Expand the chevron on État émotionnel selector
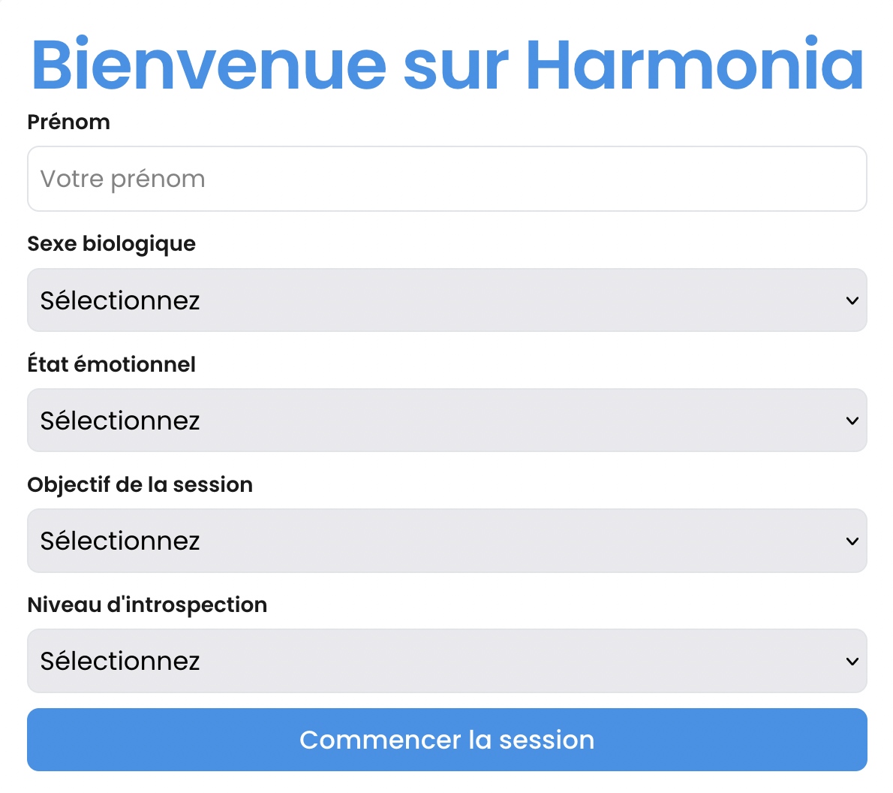 pos(852,420)
